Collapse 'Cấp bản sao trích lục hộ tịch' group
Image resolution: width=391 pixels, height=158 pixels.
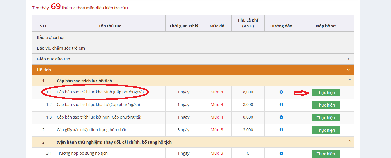(349, 80)
